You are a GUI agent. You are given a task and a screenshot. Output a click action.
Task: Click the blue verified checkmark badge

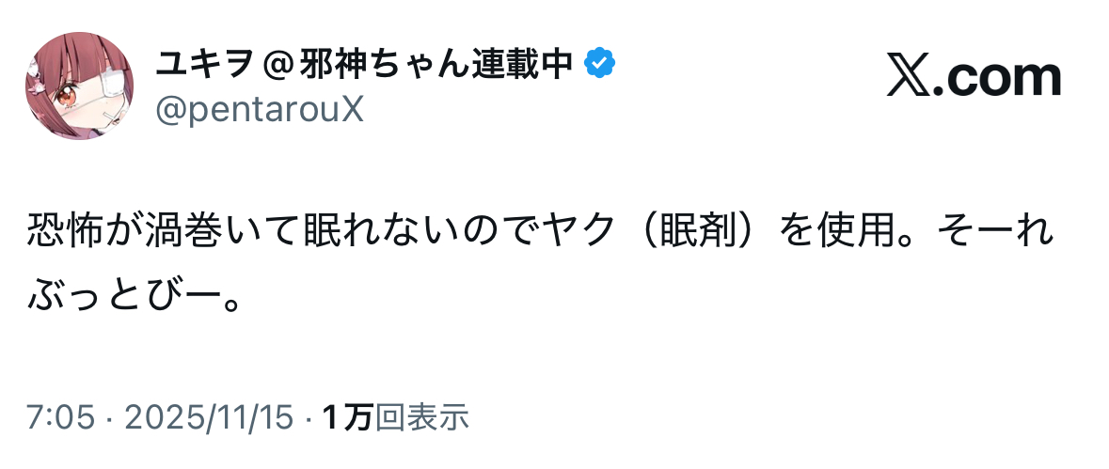[x=601, y=66]
